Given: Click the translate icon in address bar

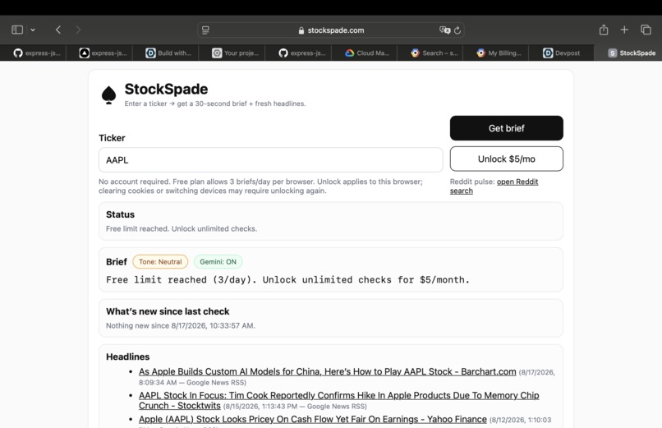Looking at the screenshot, I should coord(444,30).
